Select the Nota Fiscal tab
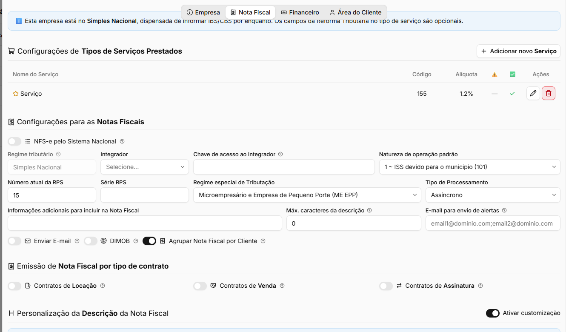This screenshot has width=566, height=332. coord(250,12)
